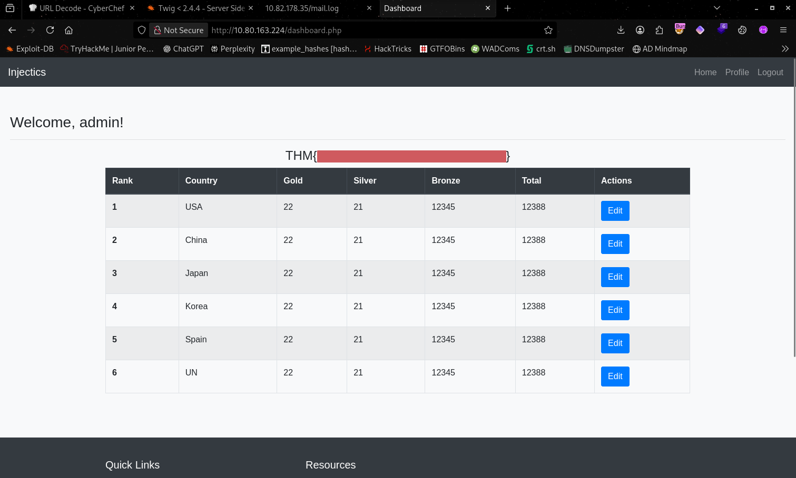Click Edit button for USA row
796x478 pixels.
pos(615,211)
